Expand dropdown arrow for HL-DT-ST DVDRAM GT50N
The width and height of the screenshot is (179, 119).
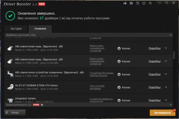coord(166,87)
